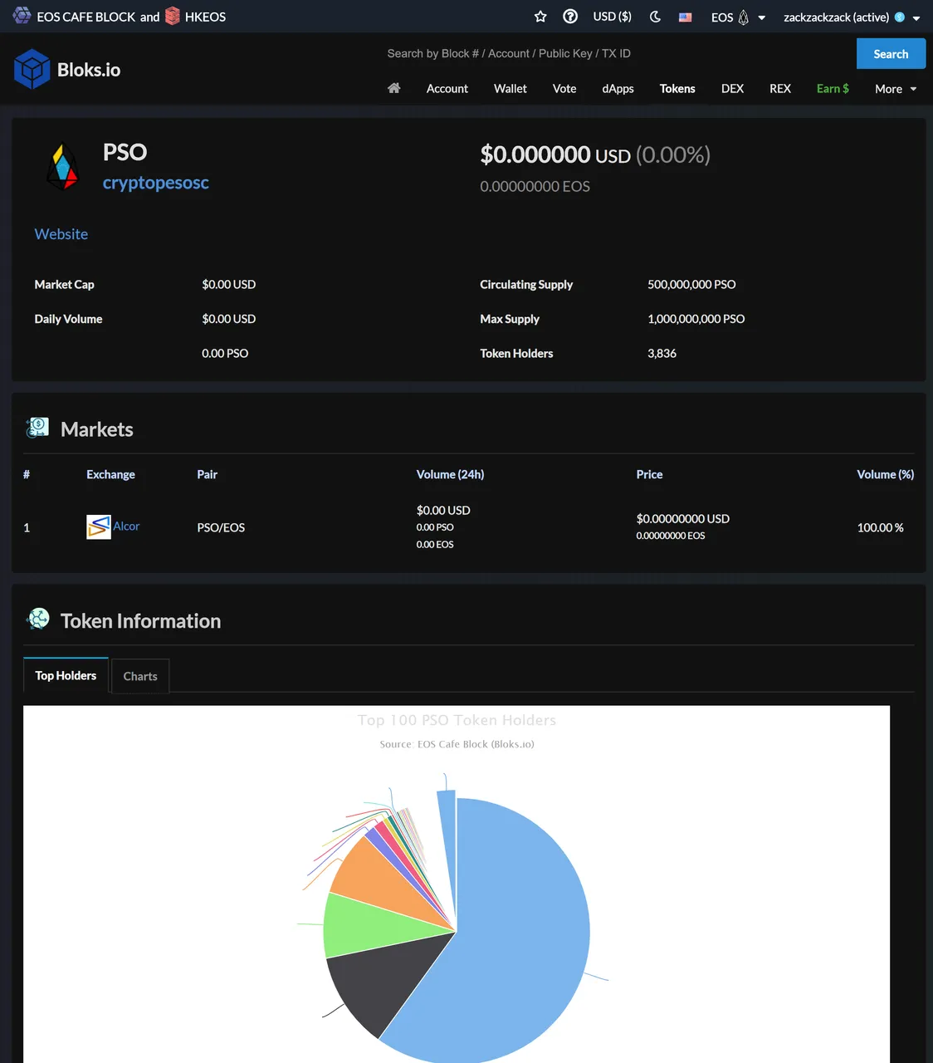This screenshot has width=933, height=1063.
Task: Open the token Website link
Action: click(61, 234)
